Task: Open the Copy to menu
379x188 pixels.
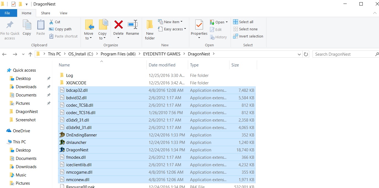Action: pos(103,30)
